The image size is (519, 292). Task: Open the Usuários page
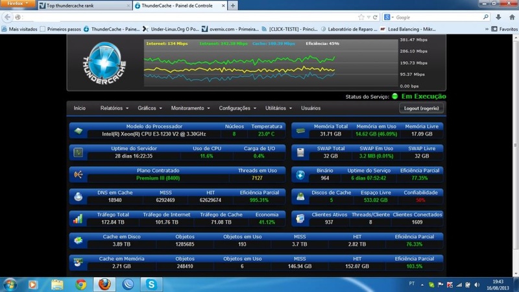(x=311, y=108)
